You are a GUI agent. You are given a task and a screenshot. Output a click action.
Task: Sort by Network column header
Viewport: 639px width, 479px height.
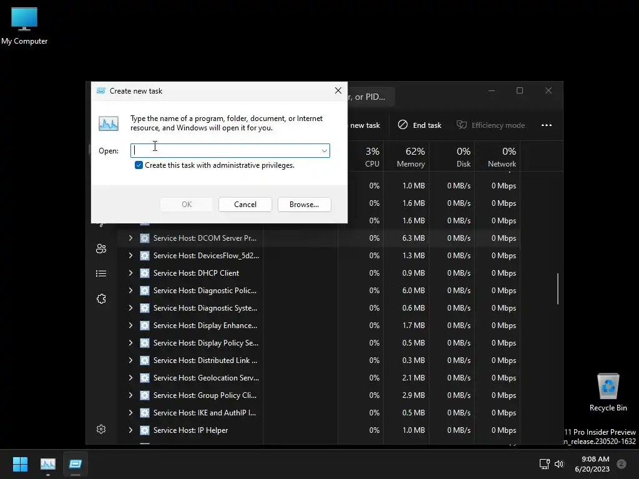point(497,157)
